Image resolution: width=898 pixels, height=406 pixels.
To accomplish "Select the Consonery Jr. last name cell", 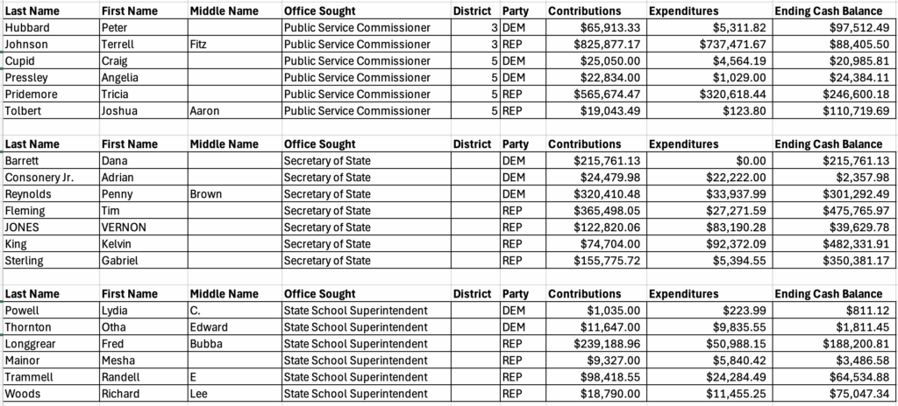I will (x=39, y=178).
